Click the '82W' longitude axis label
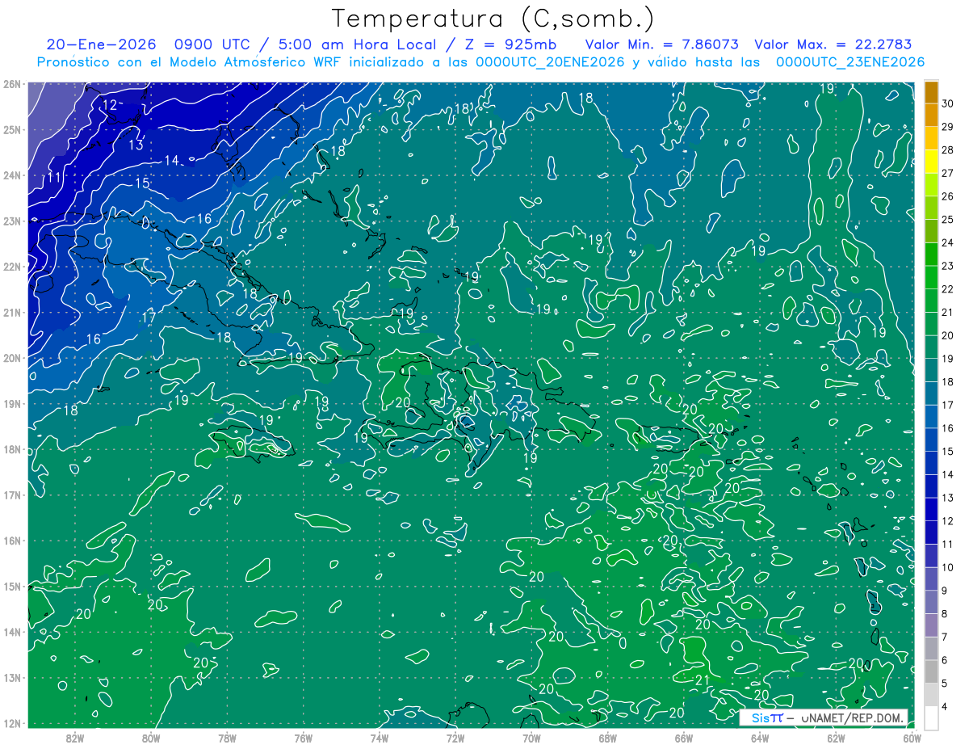The width and height of the screenshot is (969, 749). point(74,738)
